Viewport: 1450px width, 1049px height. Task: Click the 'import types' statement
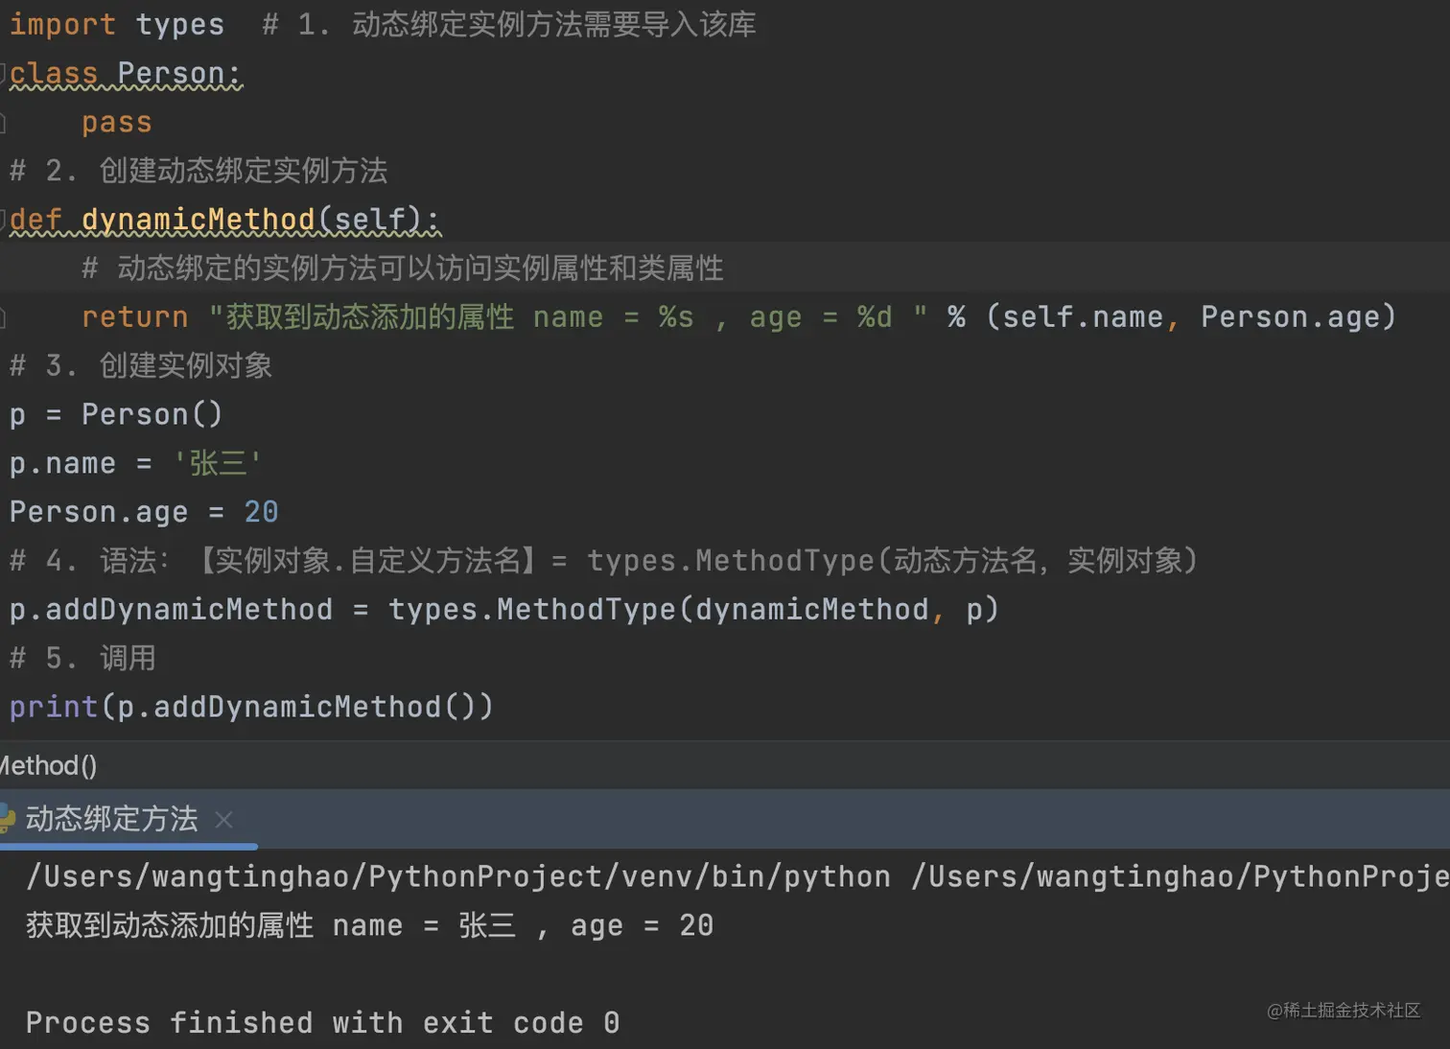(117, 25)
